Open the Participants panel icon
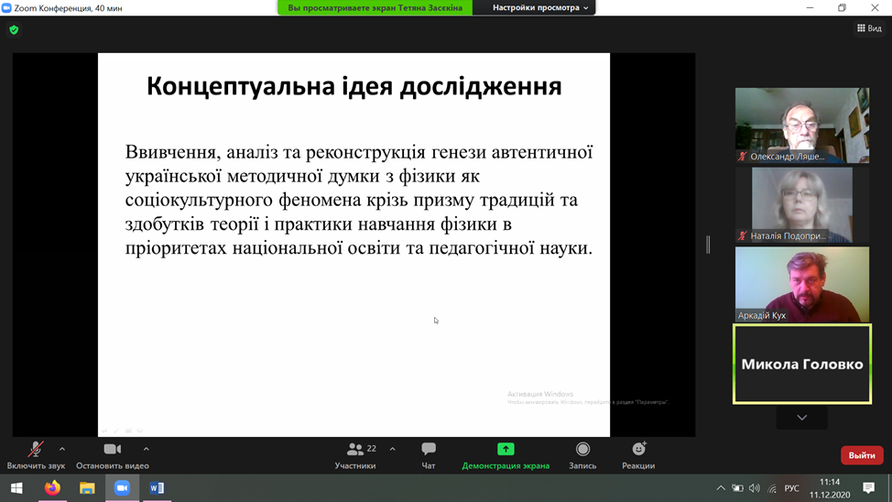 [x=354, y=450]
